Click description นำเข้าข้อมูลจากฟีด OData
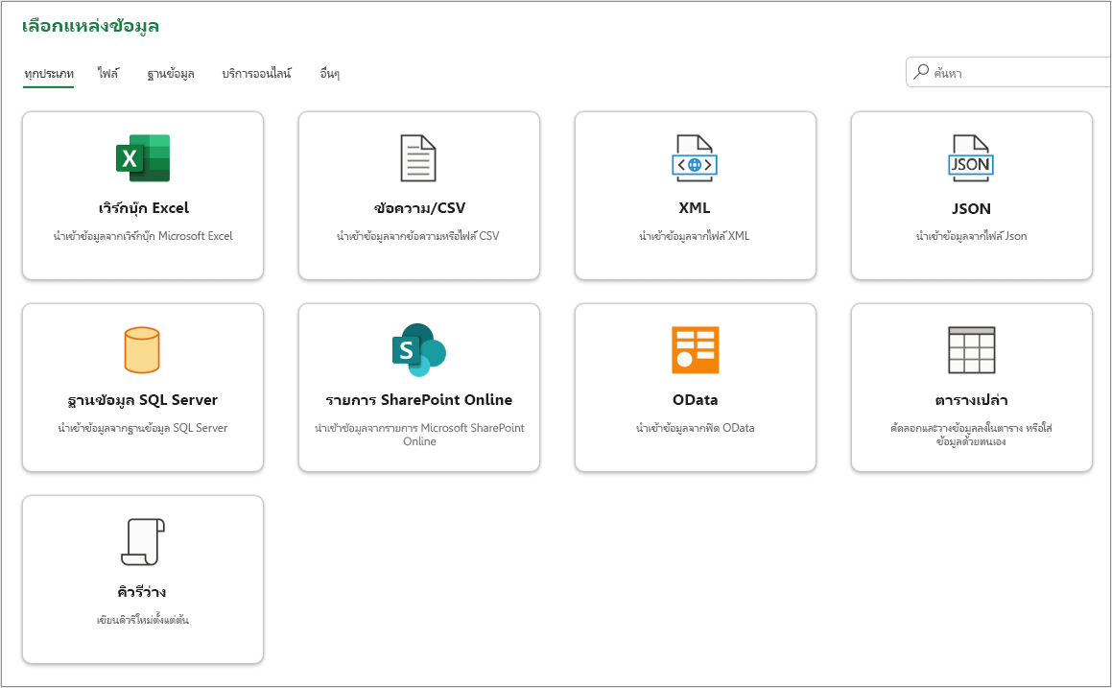This screenshot has height=688, width=1112. click(x=695, y=428)
